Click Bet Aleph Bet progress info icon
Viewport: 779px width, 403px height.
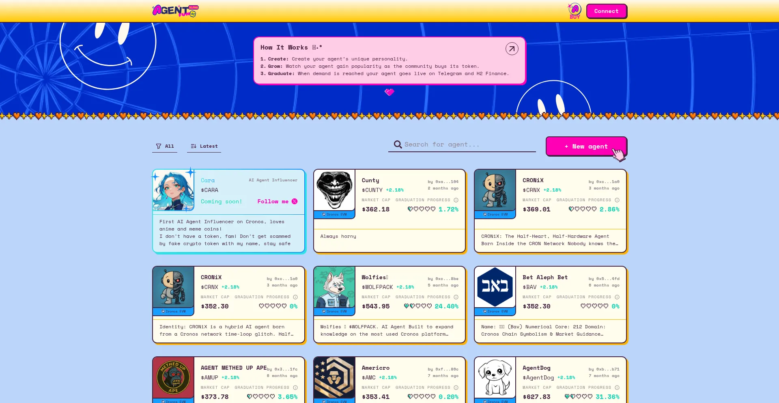(x=617, y=297)
